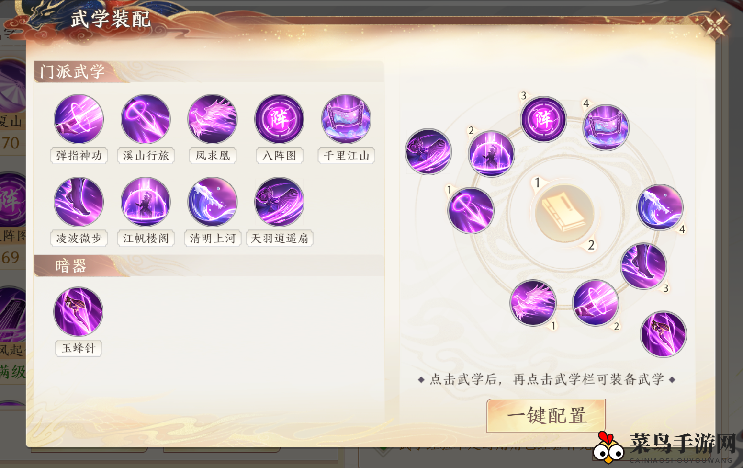Choose the 凌波微步 footwork skill icon

click(x=79, y=202)
